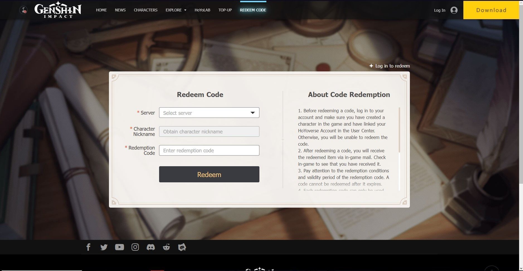Toggle the background music mute icon

[x=23, y=11]
